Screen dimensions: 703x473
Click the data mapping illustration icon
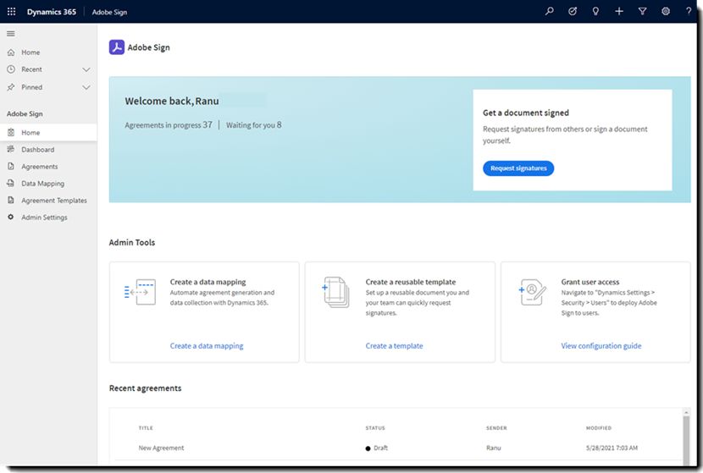click(140, 292)
